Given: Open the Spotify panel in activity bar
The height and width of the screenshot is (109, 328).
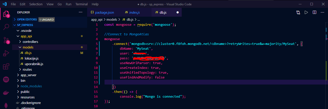Looking at the screenshot, I should coord(6,80).
